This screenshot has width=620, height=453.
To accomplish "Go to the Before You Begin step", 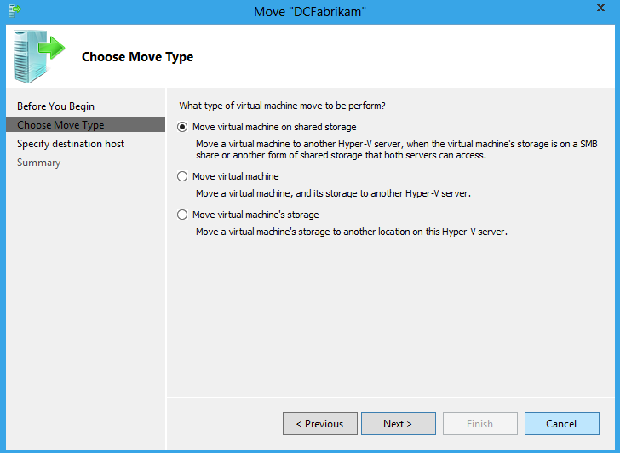I will 55,106.
